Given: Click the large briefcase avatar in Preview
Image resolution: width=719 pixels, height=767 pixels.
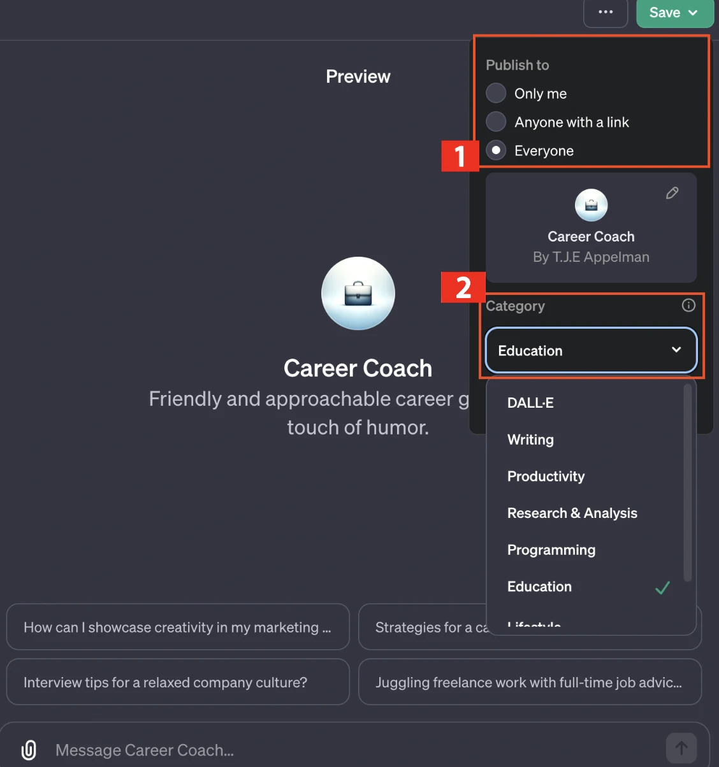Looking at the screenshot, I should 358,293.
